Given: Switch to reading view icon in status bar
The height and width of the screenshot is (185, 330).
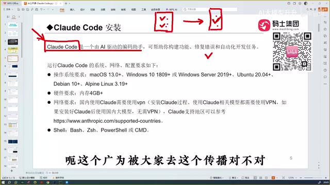Looking at the screenshot, I should (266, 178).
